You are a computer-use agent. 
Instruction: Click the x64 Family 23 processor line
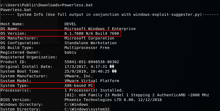[x=137, y=95]
